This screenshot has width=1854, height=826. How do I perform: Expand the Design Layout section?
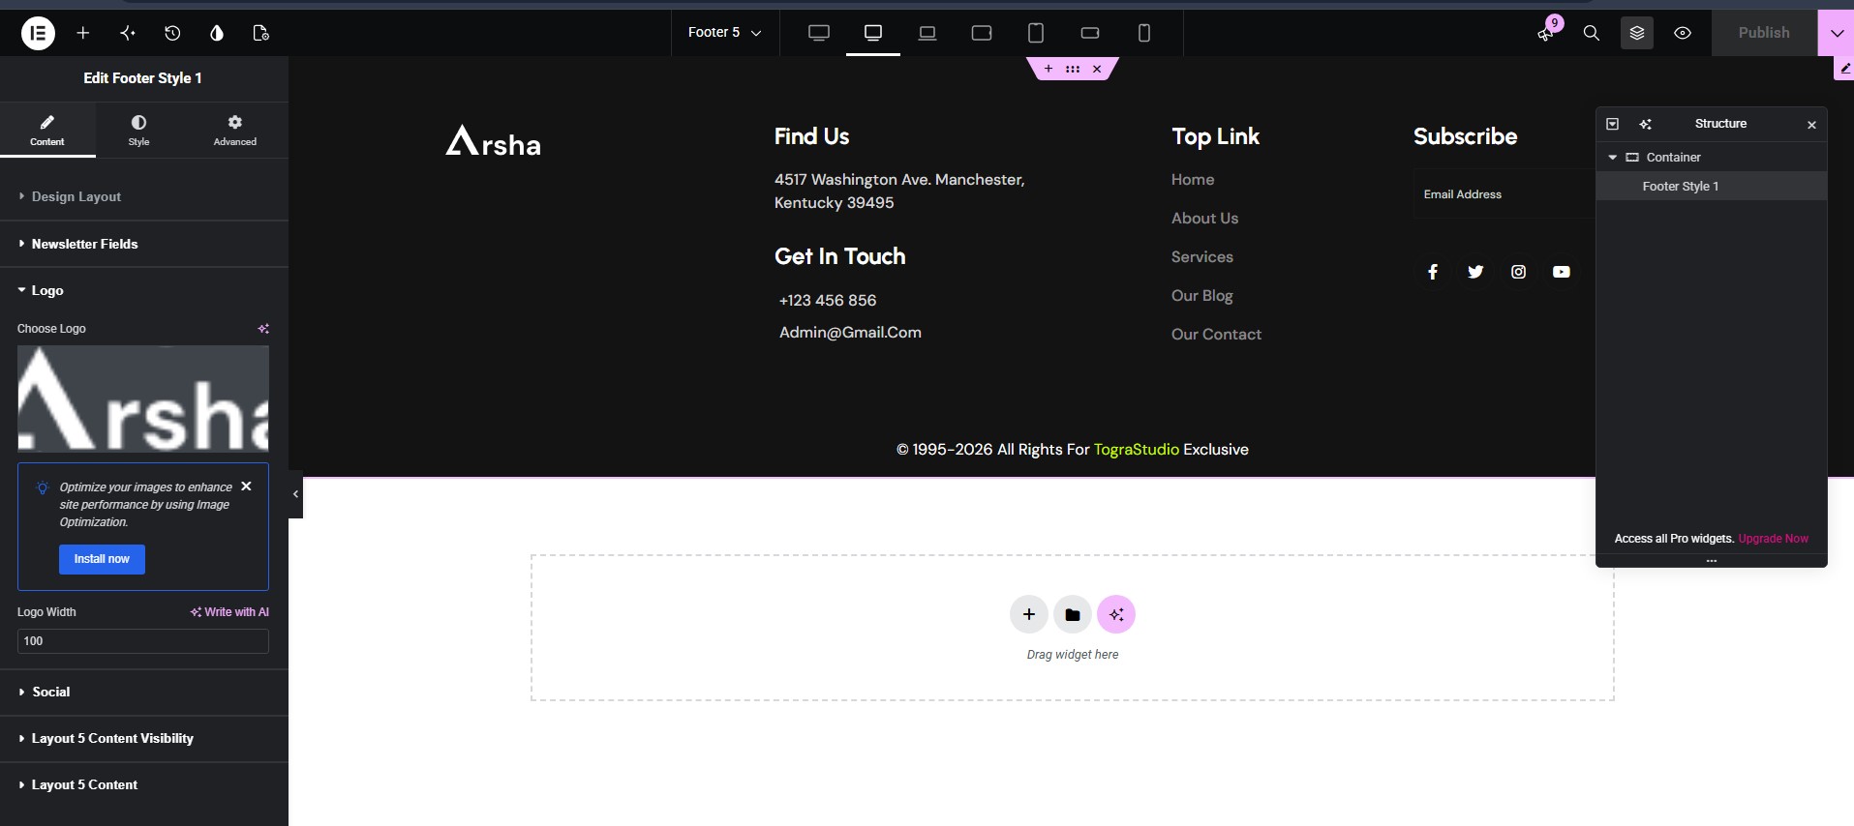[144, 196]
